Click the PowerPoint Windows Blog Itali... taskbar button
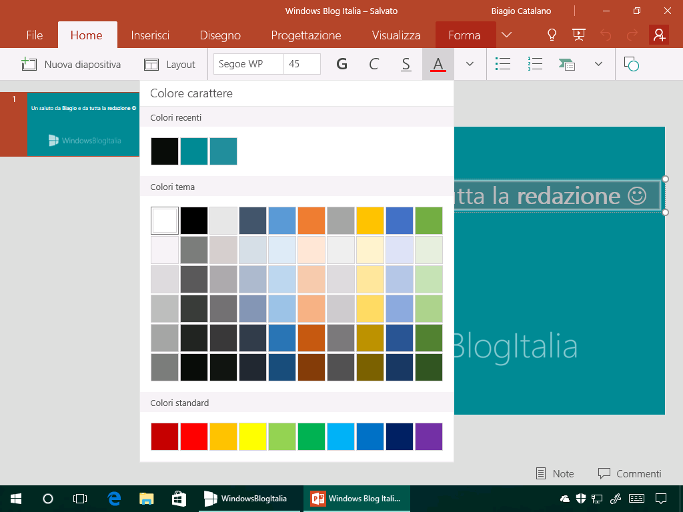The height and width of the screenshot is (512, 683). coord(357,499)
